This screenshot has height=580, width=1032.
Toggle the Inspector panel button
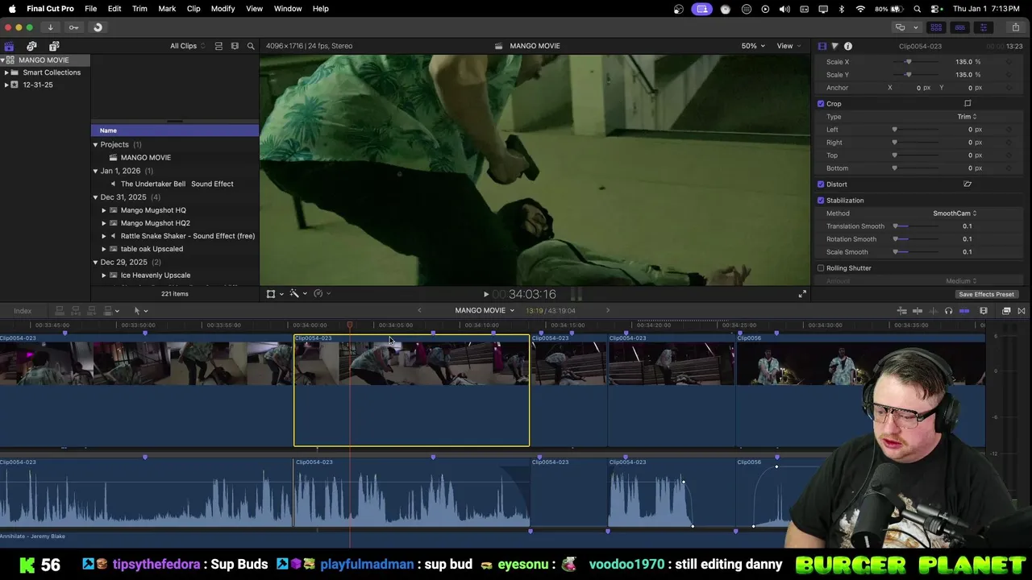point(983,27)
